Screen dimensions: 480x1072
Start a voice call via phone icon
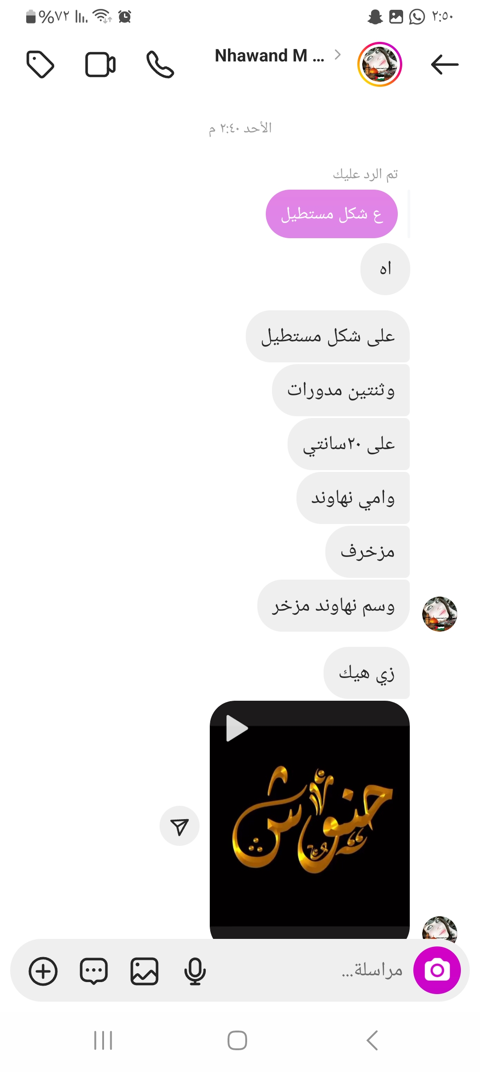point(160,65)
